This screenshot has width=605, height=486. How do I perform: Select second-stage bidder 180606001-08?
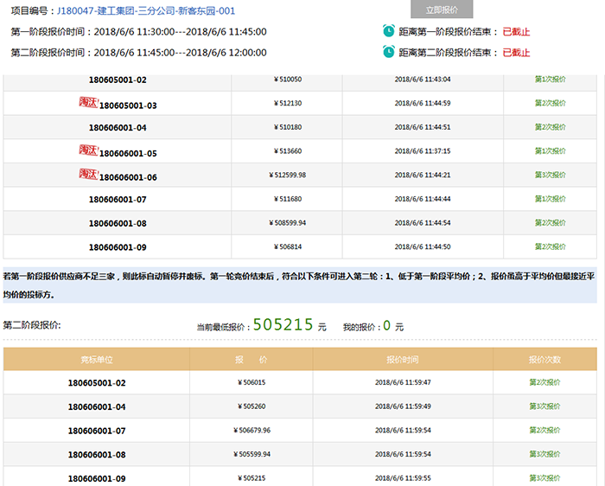click(97, 455)
